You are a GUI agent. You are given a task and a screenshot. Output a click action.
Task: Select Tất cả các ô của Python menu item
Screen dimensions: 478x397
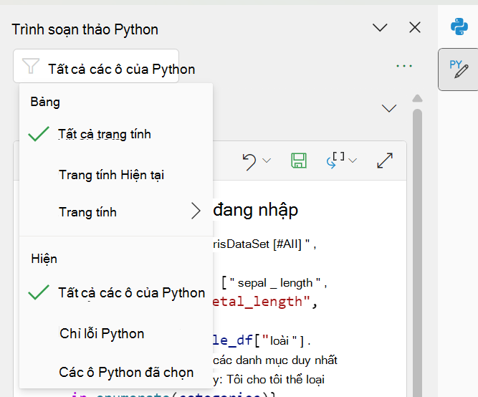116,292
